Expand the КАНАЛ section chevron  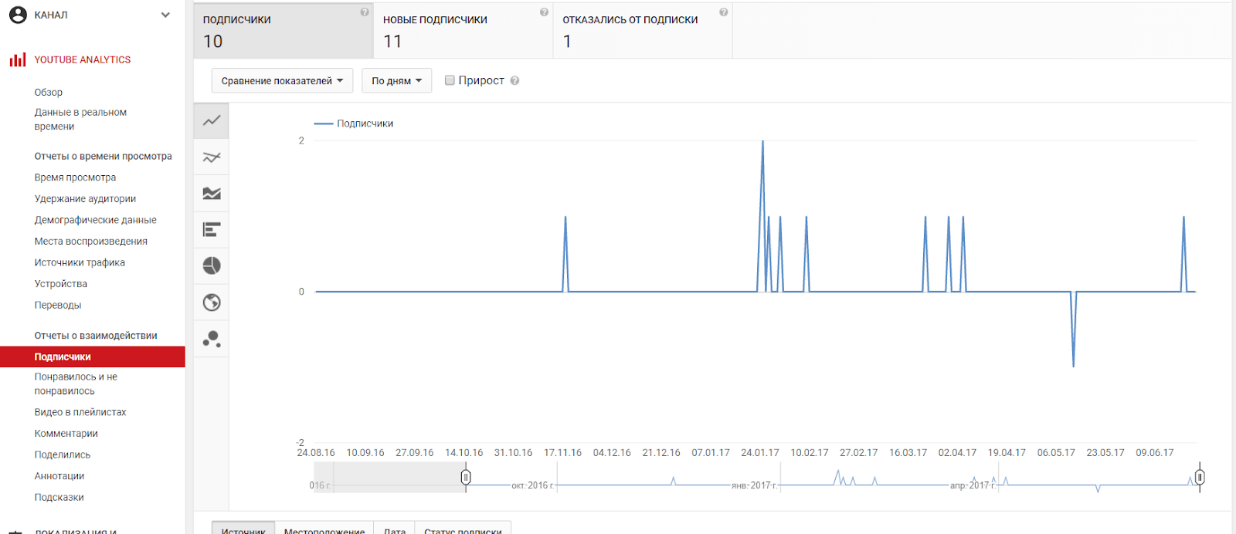pyautogui.click(x=165, y=15)
